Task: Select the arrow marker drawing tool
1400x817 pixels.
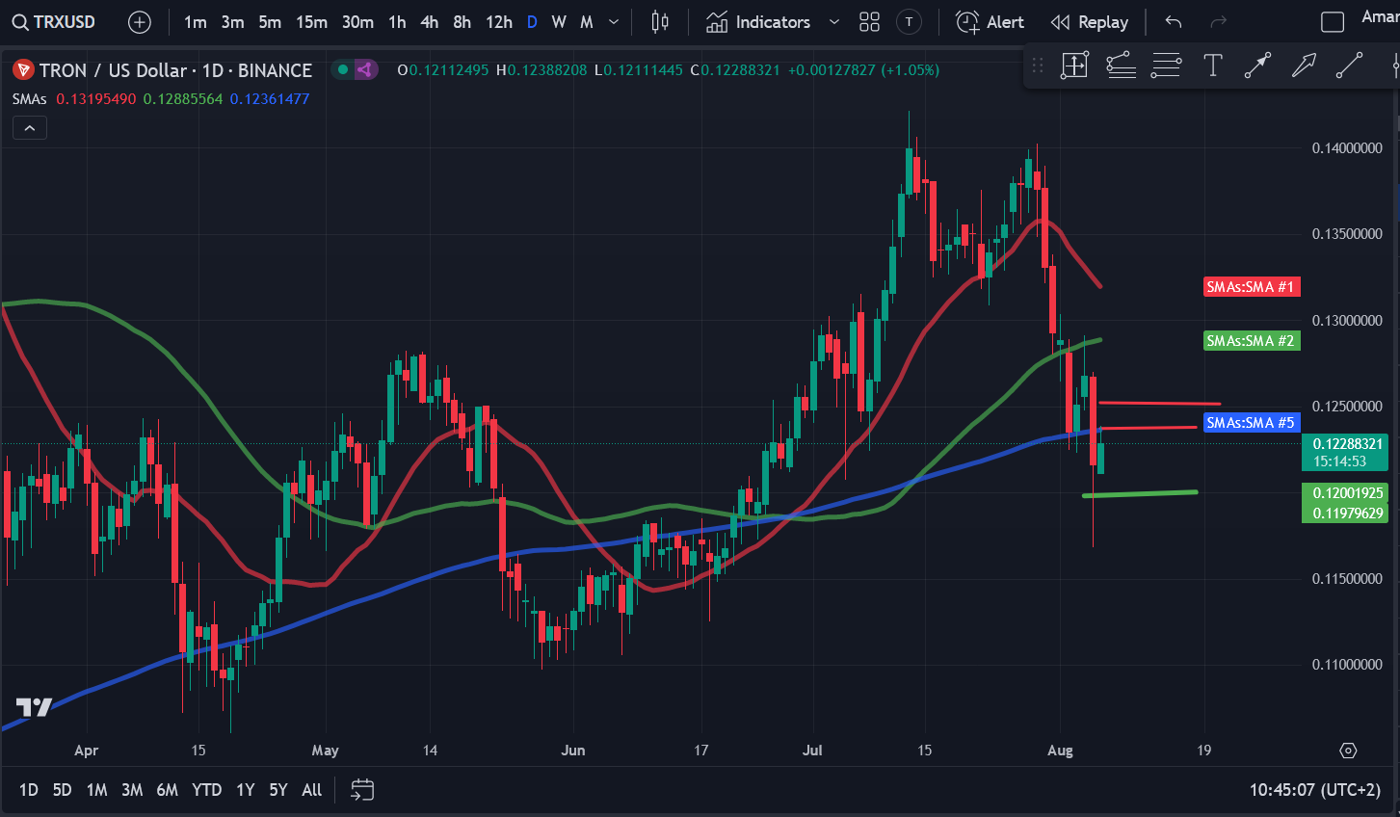Action: click(x=1304, y=66)
